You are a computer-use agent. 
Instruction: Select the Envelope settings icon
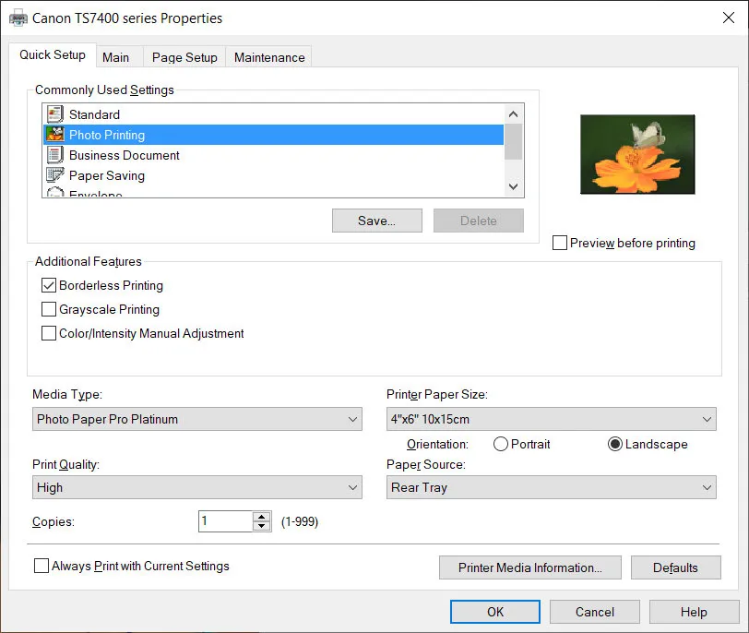click(x=53, y=193)
